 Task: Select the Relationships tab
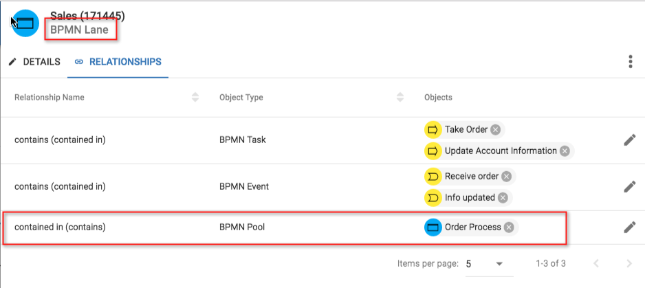(118, 62)
